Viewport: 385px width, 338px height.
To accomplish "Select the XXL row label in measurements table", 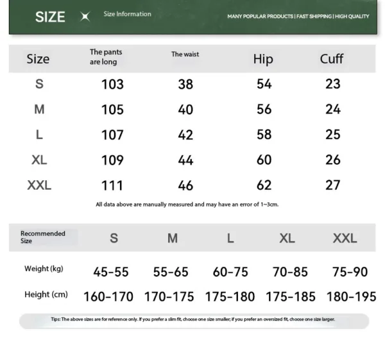I will click(39, 185).
